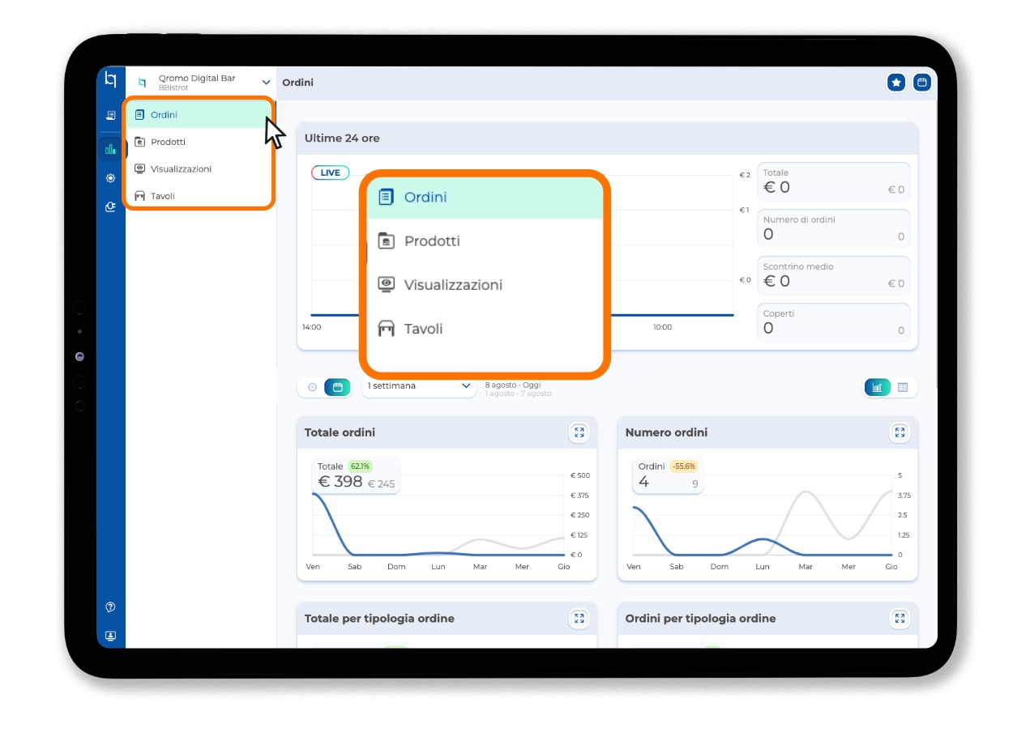The image size is (1013, 745).
Task: Select the chart view toggle
Action: pos(878,387)
